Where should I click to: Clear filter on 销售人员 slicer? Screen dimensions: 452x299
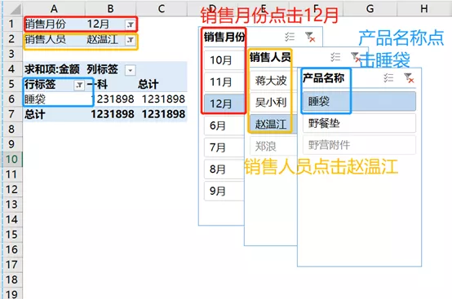(x=356, y=57)
